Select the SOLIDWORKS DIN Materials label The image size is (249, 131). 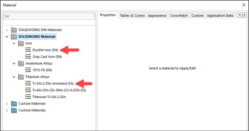coord(40,30)
